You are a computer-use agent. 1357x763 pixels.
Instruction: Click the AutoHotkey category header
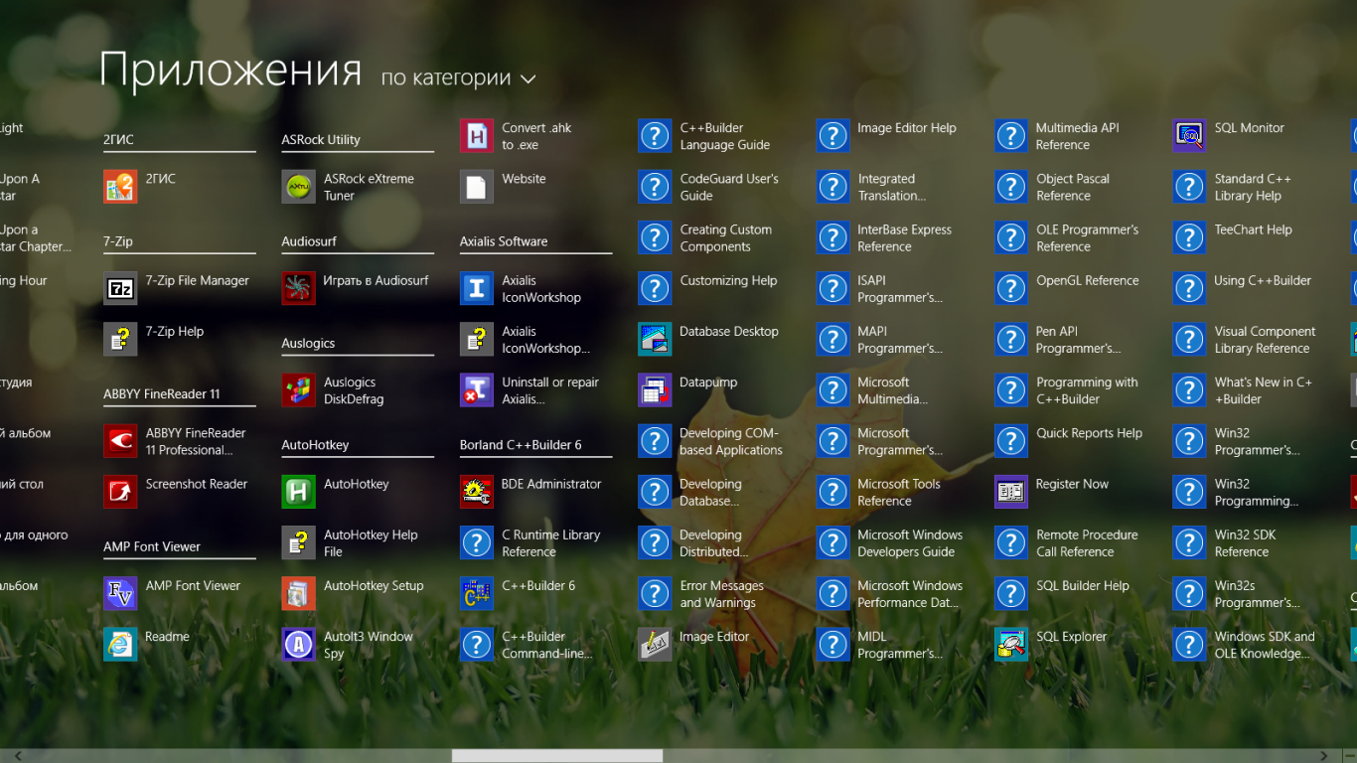pos(315,445)
